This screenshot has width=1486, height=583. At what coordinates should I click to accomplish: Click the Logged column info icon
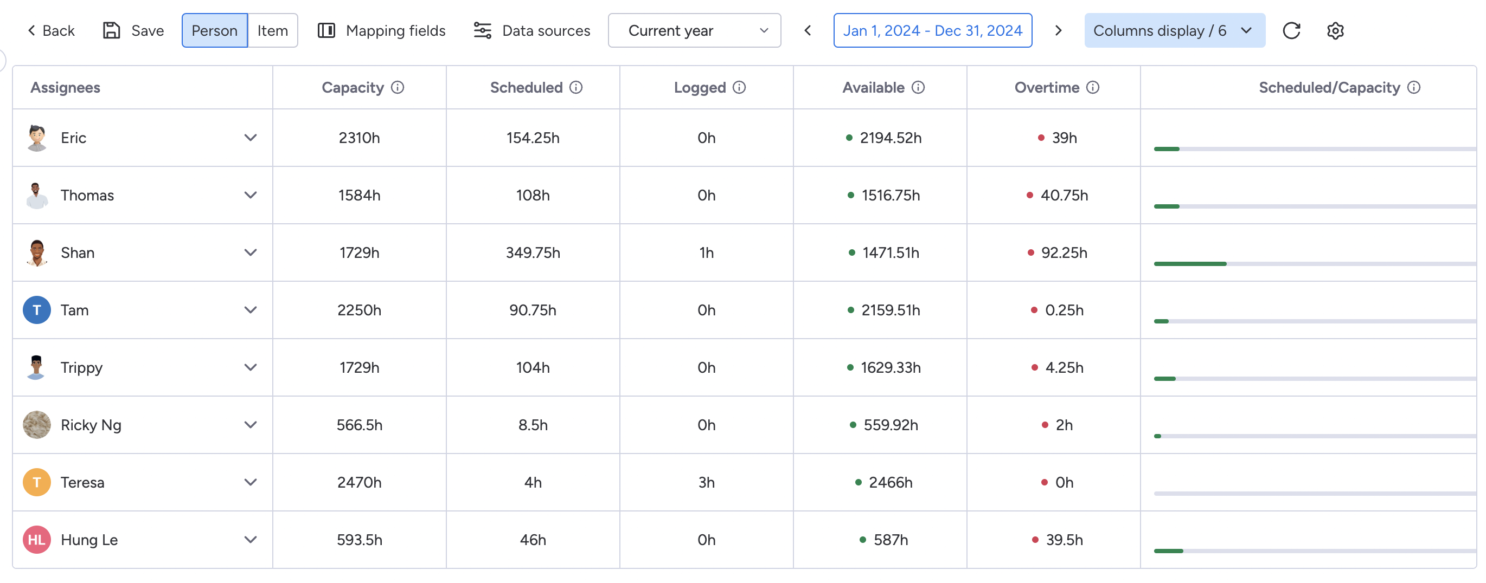point(739,88)
